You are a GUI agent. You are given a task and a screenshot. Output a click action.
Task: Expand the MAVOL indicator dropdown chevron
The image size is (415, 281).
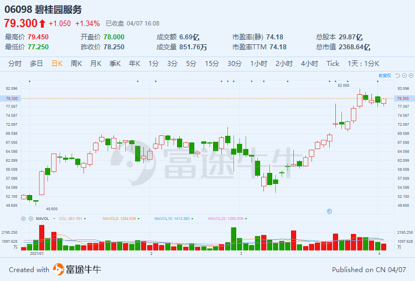(54, 219)
